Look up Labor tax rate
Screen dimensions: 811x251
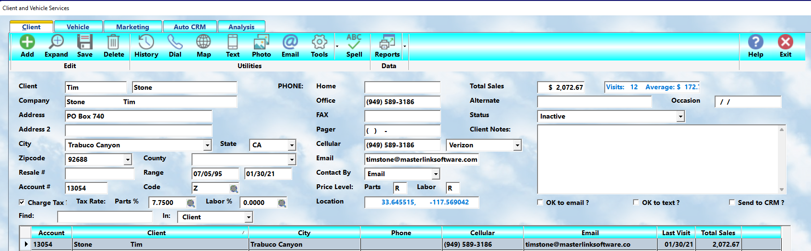282,203
